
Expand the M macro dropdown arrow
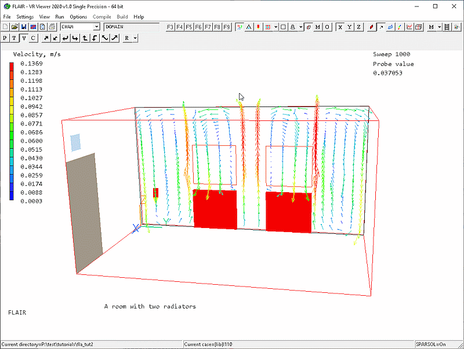click(x=440, y=27)
